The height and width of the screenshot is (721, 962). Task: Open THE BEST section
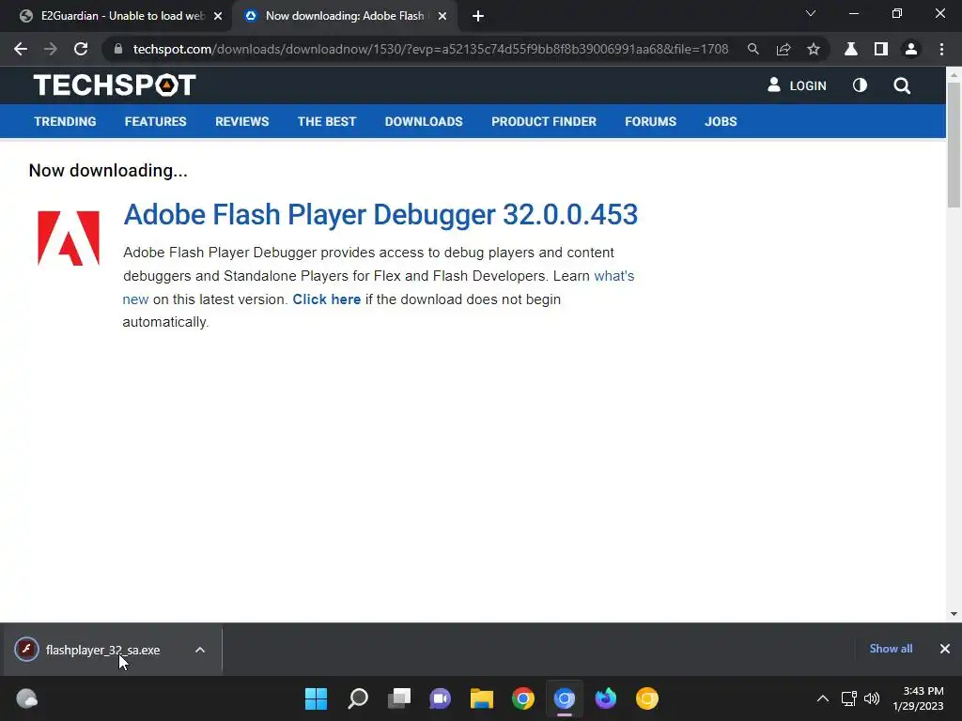[x=327, y=121]
